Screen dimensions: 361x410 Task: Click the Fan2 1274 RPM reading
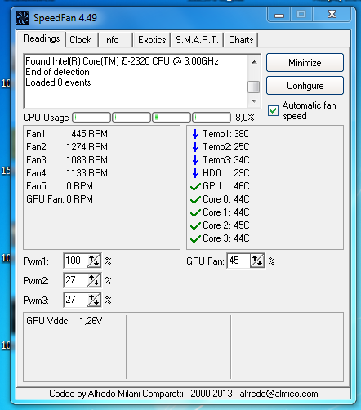click(x=67, y=147)
